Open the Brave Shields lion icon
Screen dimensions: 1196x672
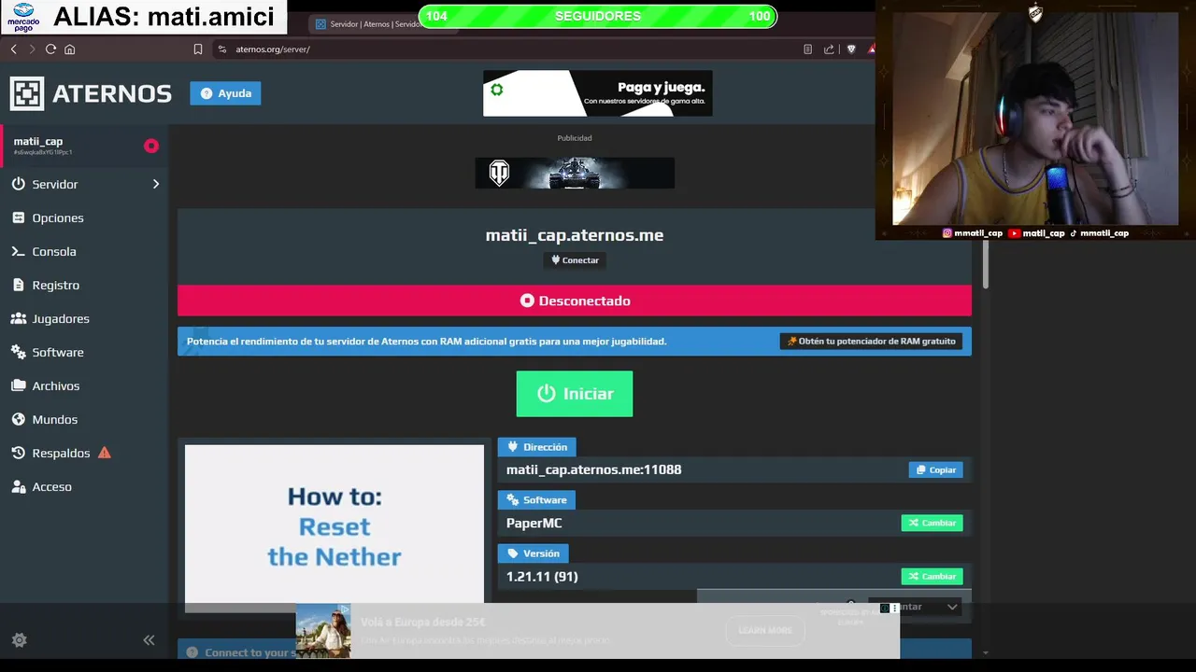[x=851, y=49]
